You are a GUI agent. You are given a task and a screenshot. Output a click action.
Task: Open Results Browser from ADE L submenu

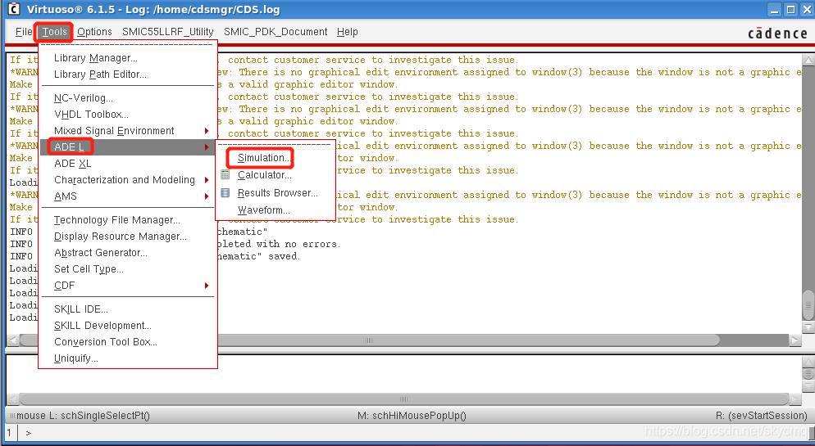pos(275,193)
